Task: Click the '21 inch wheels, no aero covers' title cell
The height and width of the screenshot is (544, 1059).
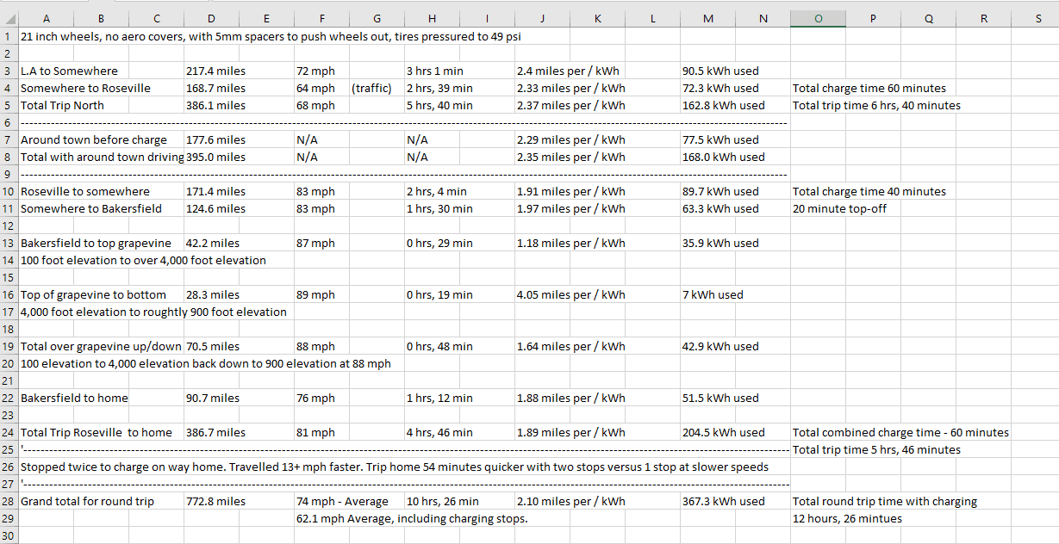Action: (271, 36)
